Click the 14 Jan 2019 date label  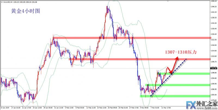[5, 108]
